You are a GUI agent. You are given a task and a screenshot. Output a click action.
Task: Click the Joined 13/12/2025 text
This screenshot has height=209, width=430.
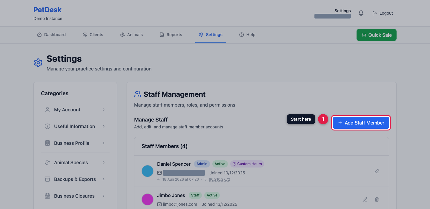(x=219, y=204)
